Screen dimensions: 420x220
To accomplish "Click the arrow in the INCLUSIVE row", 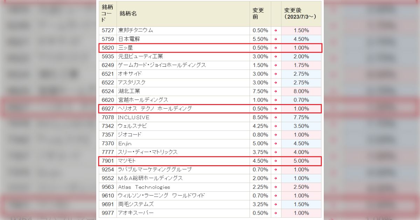I will pos(276,117).
